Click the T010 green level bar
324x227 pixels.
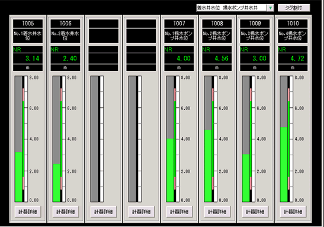coord(284,164)
